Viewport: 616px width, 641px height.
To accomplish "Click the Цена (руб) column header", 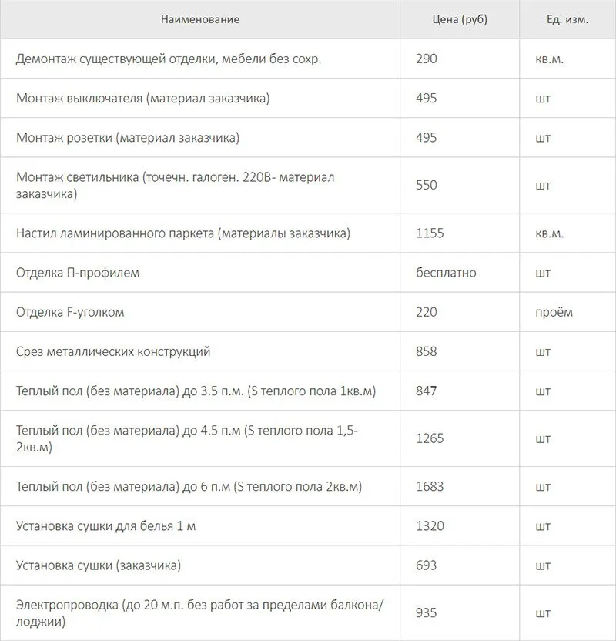I will (x=460, y=19).
